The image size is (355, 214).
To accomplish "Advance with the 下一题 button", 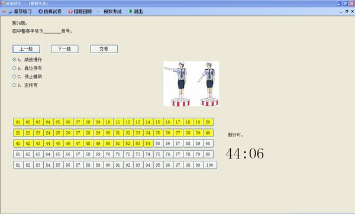I will point(64,49).
